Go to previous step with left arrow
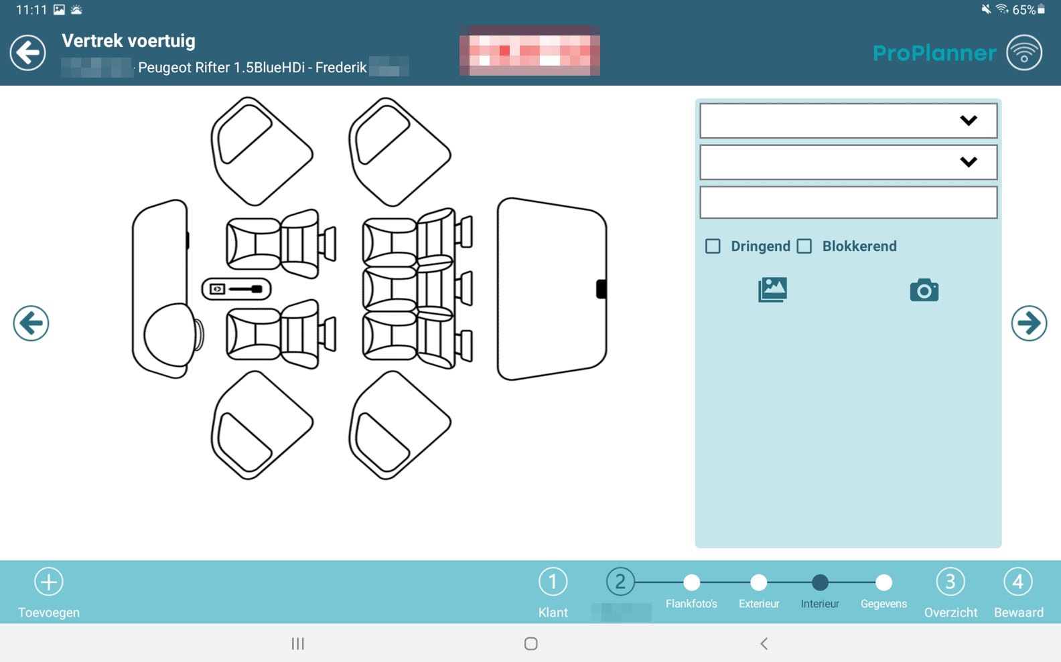This screenshot has width=1061, height=662. pyautogui.click(x=31, y=323)
